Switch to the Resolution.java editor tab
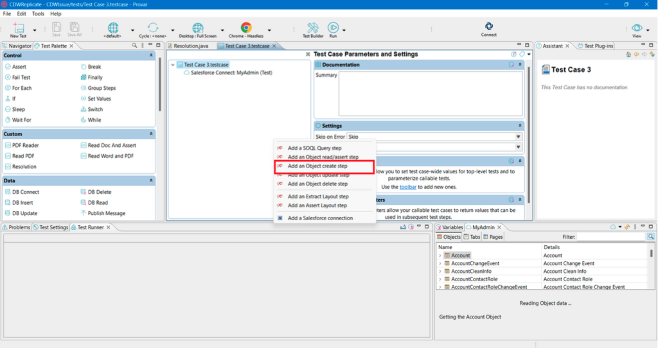Viewport: 658px width, 348px height. [x=188, y=46]
